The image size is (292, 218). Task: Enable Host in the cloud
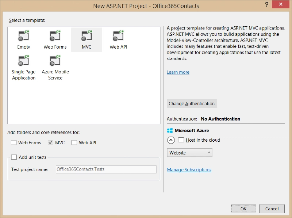[x=181, y=140]
